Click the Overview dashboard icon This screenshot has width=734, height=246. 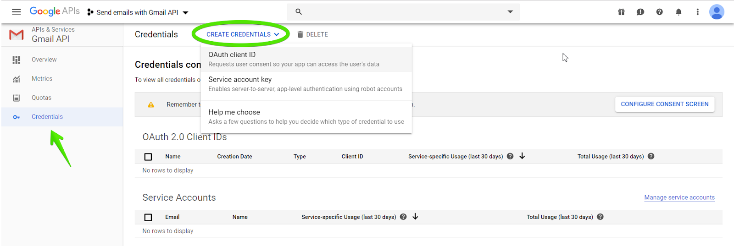pos(17,60)
